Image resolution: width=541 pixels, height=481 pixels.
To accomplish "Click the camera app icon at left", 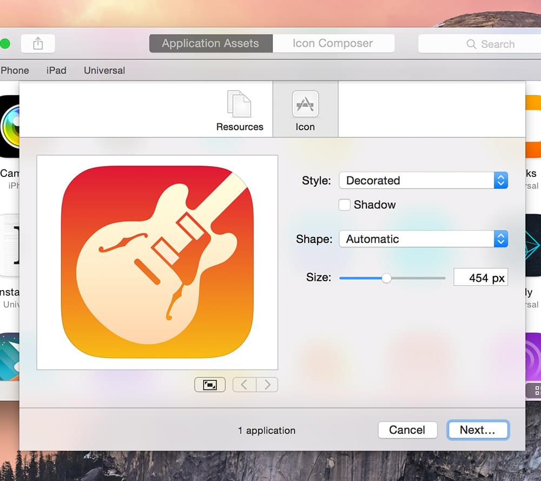I will (x=9, y=126).
